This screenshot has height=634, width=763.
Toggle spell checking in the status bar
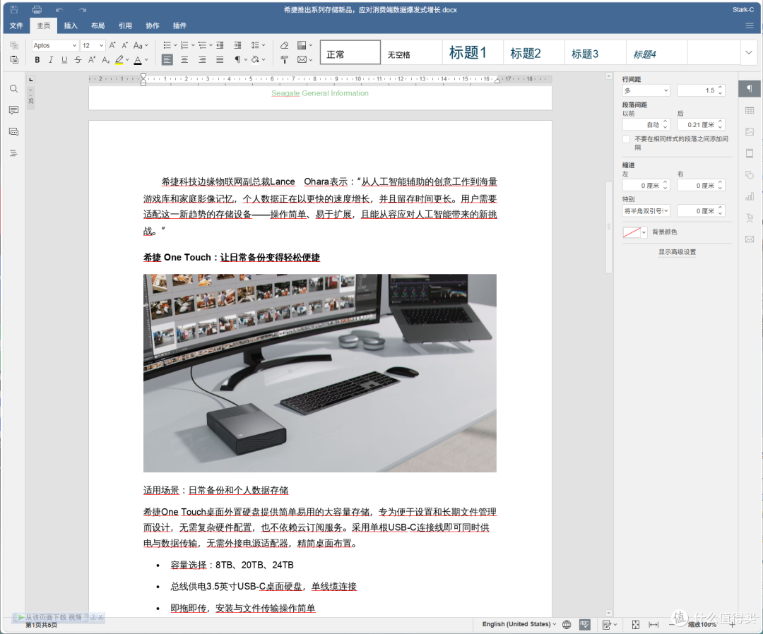click(584, 625)
